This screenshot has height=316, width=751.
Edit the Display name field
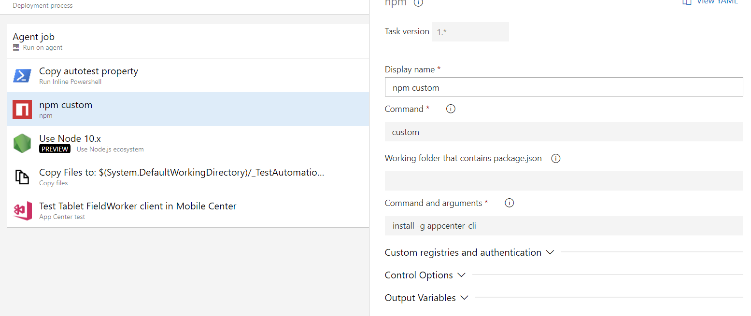pyautogui.click(x=564, y=87)
